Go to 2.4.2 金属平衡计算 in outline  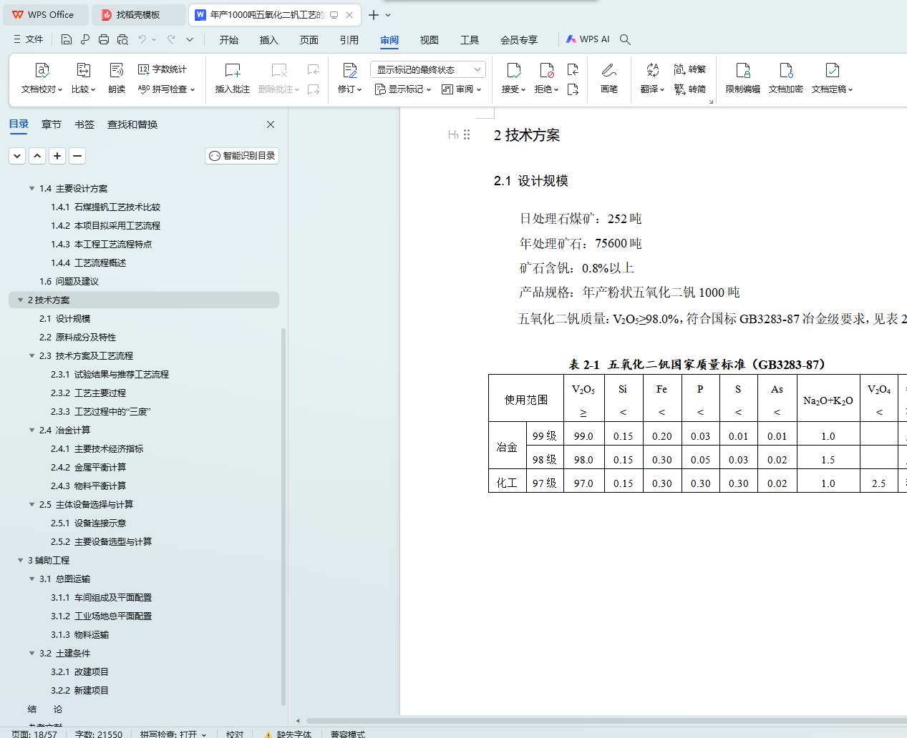(x=88, y=468)
